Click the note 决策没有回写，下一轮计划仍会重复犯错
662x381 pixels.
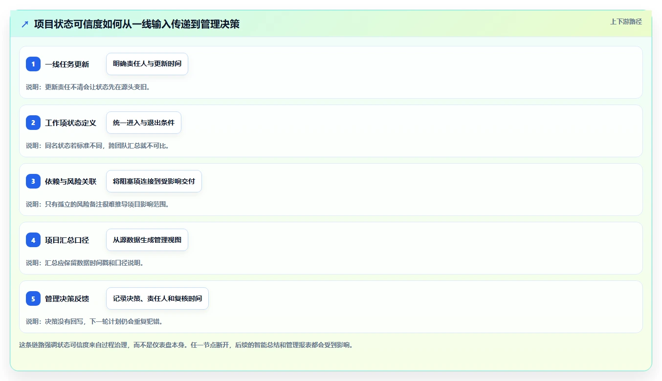tap(94, 321)
